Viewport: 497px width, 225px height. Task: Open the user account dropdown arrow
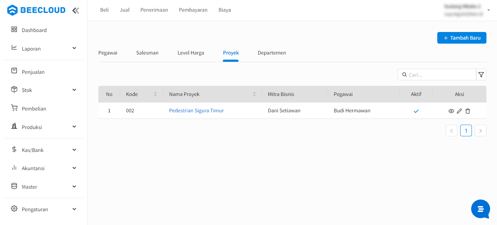488,11
